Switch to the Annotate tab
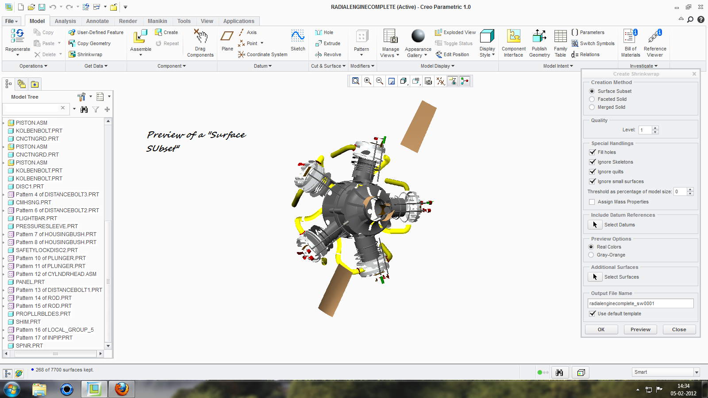 click(97, 21)
